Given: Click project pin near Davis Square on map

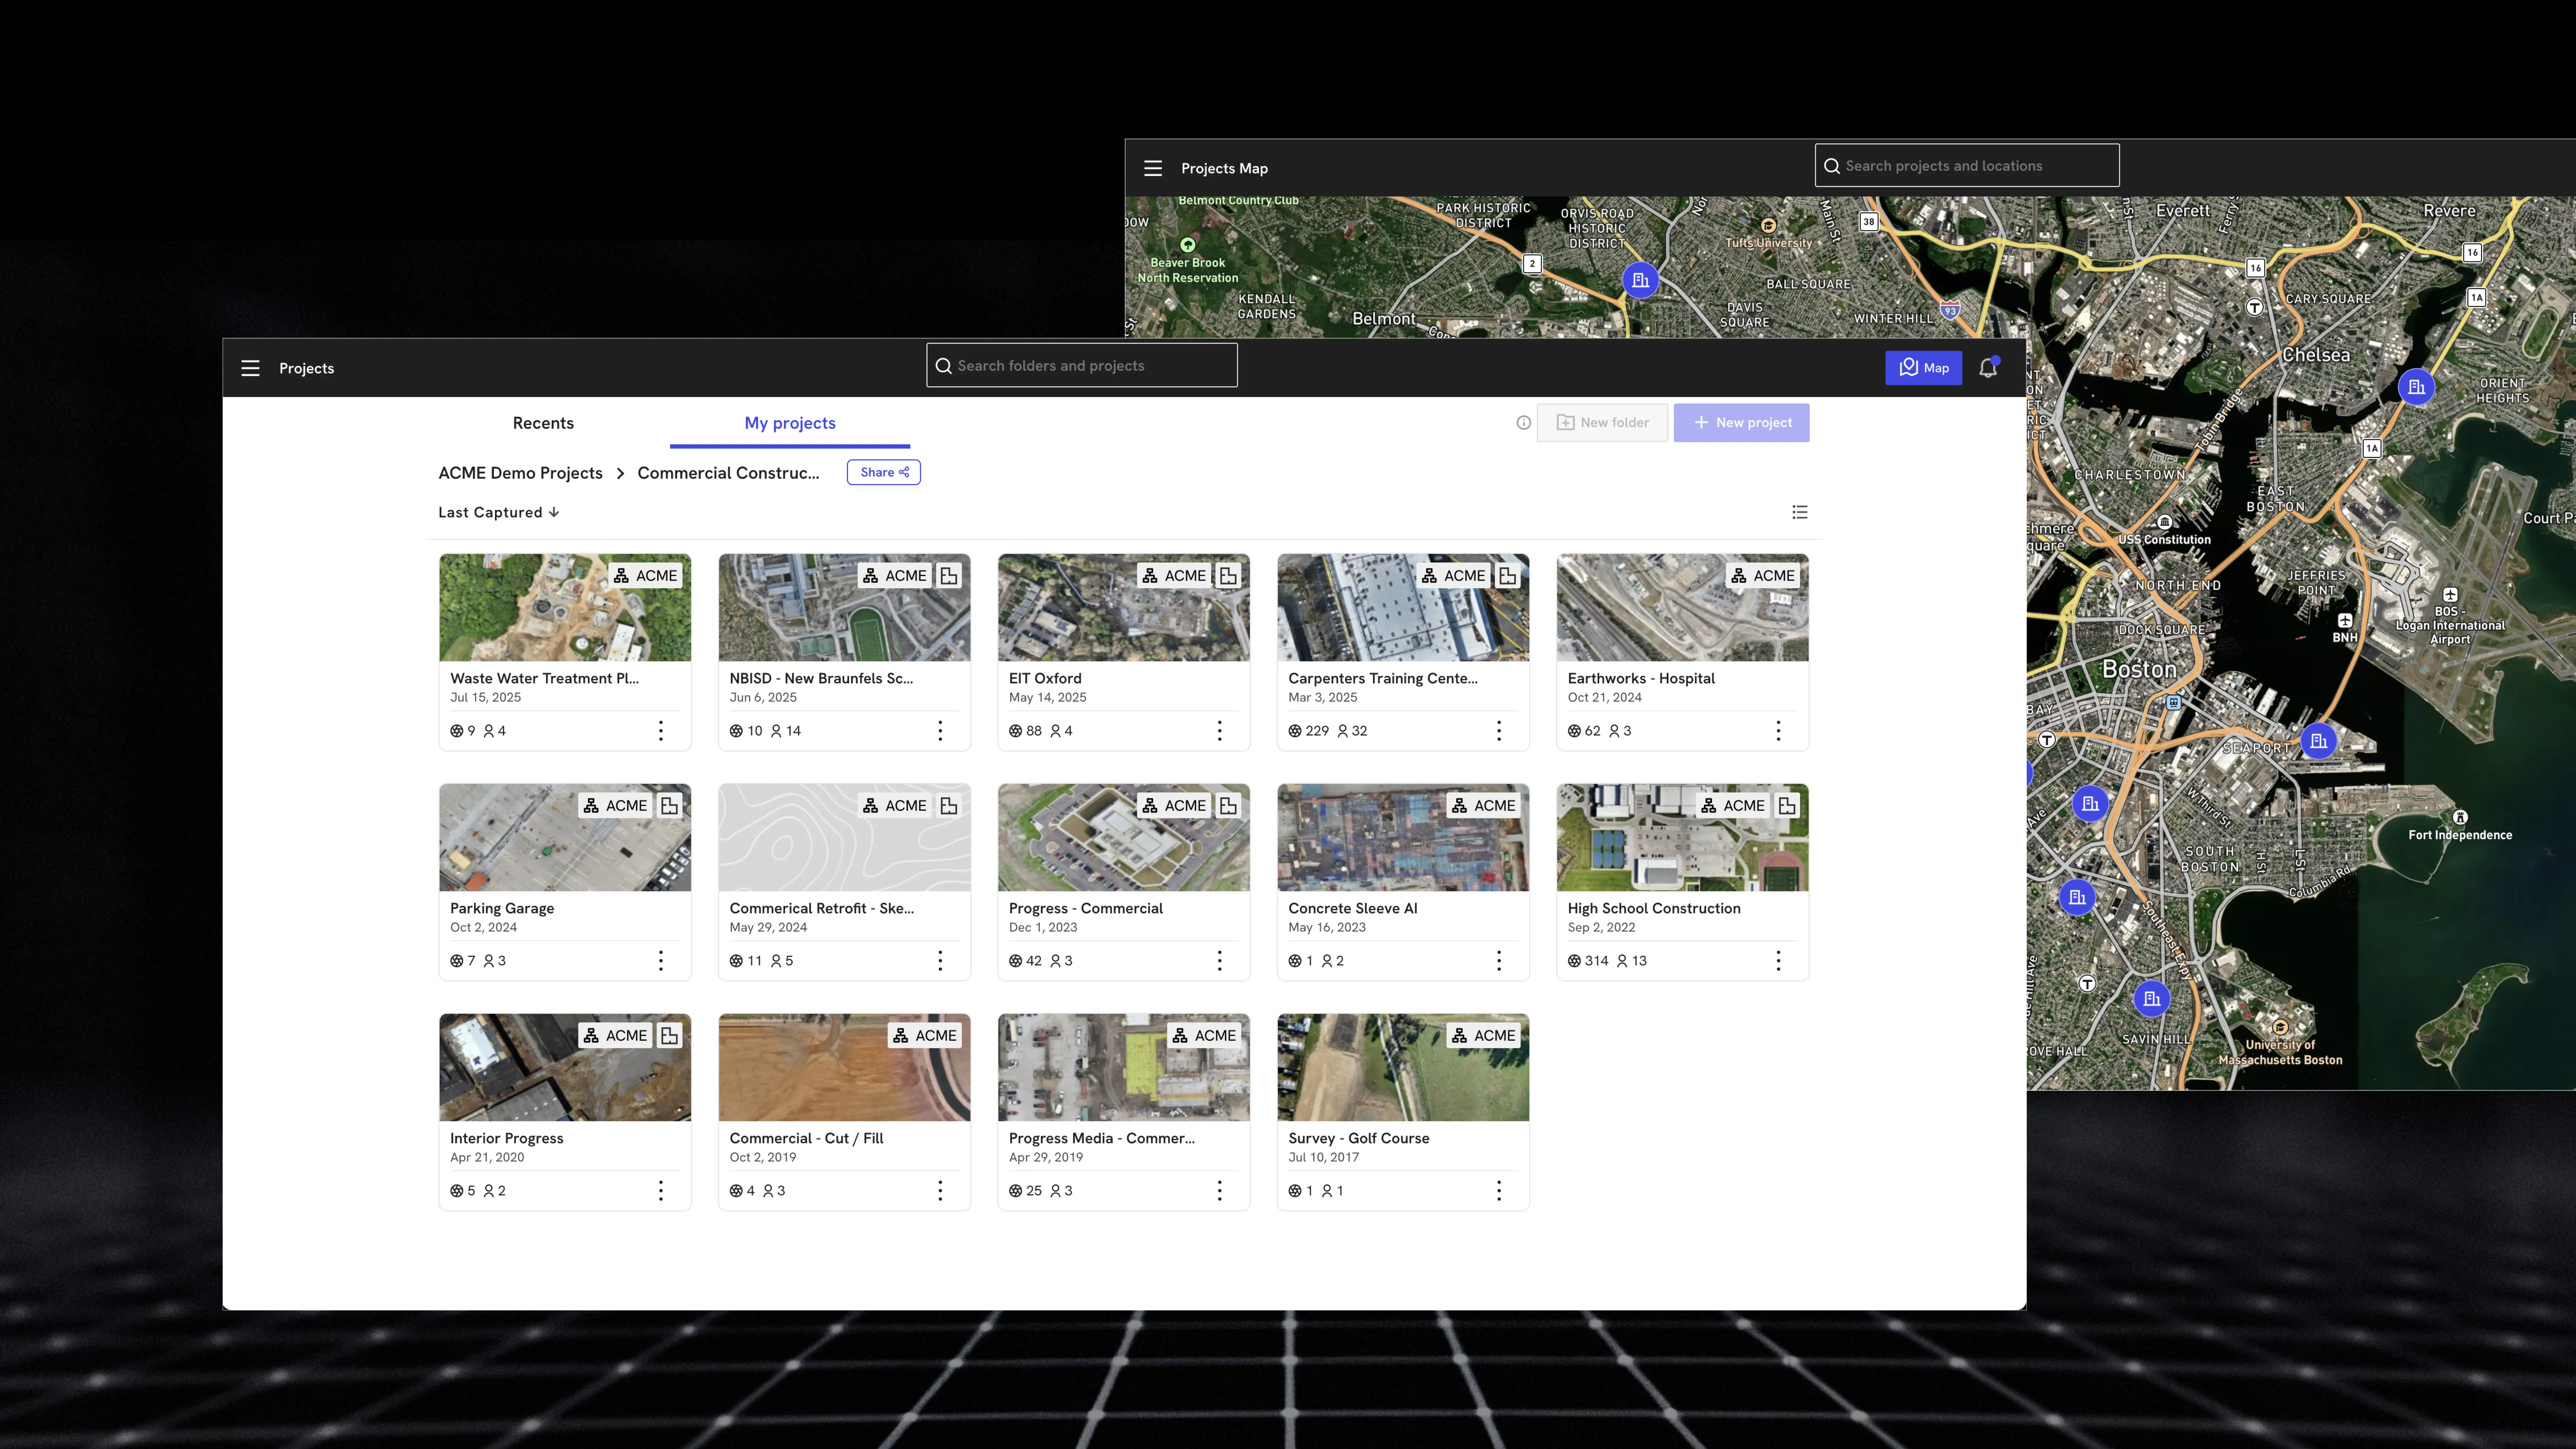Looking at the screenshot, I should [x=1640, y=280].
